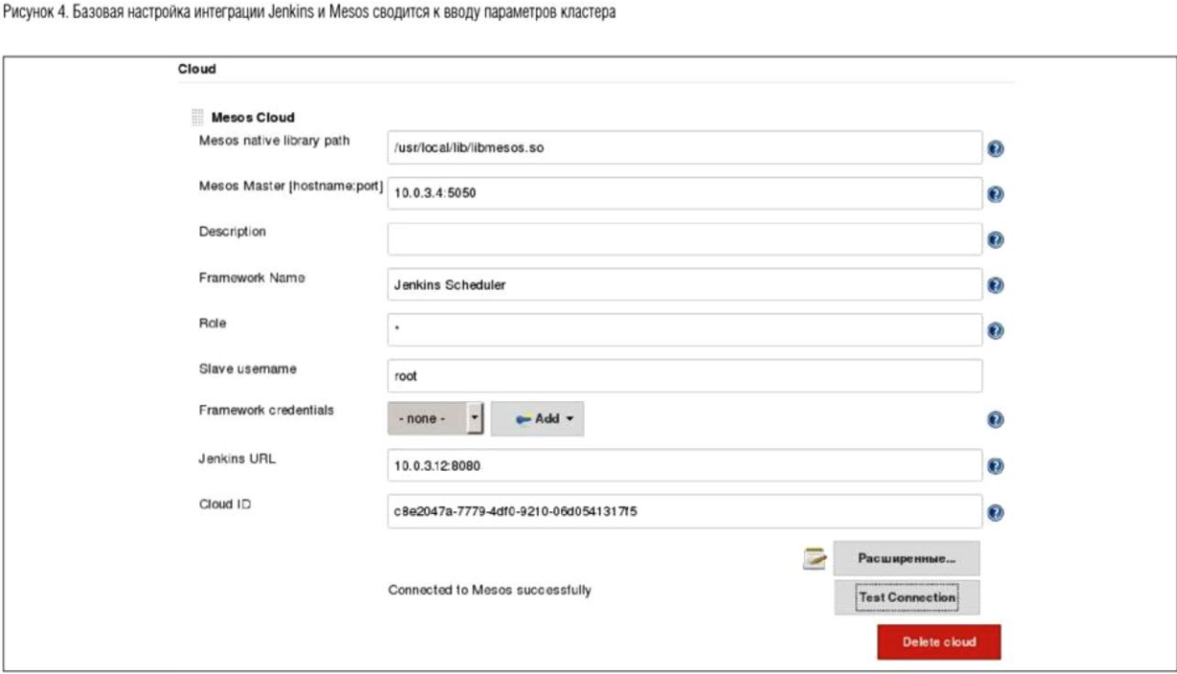Select the empty Description input field
The height and width of the screenshot is (674, 1177).
tap(684, 239)
